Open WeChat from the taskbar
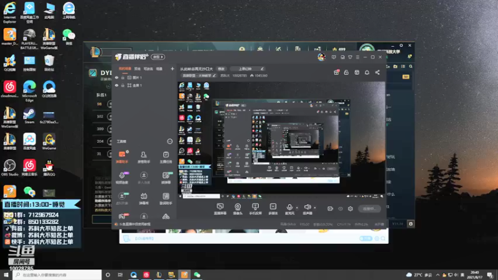The image size is (498, 280). pyautogui.click(x=197, y=275)
